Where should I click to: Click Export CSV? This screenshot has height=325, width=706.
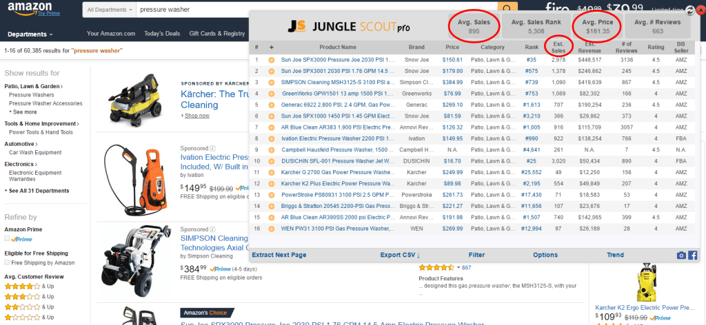coord(400,255)
